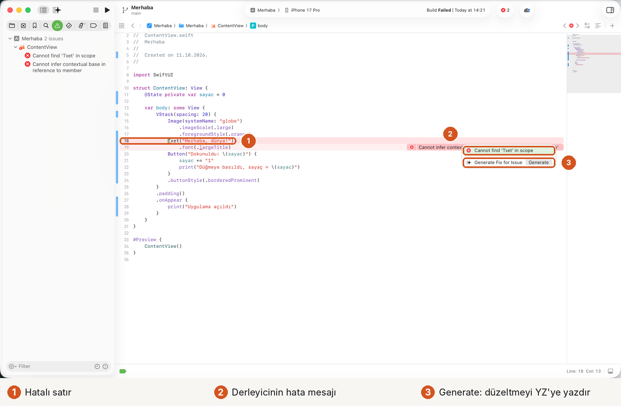The height and width of the screenshot is (406, 621).
Task: Open the editor options lines icon
Action: 598,26
